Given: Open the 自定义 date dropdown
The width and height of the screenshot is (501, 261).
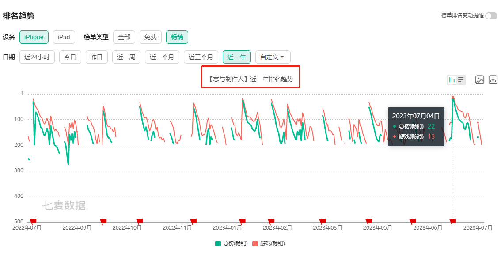Looking at the screenshot, I should pos(273,57).
